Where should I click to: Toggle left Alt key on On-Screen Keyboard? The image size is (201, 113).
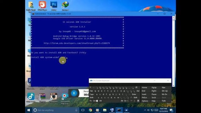[100, 101]
